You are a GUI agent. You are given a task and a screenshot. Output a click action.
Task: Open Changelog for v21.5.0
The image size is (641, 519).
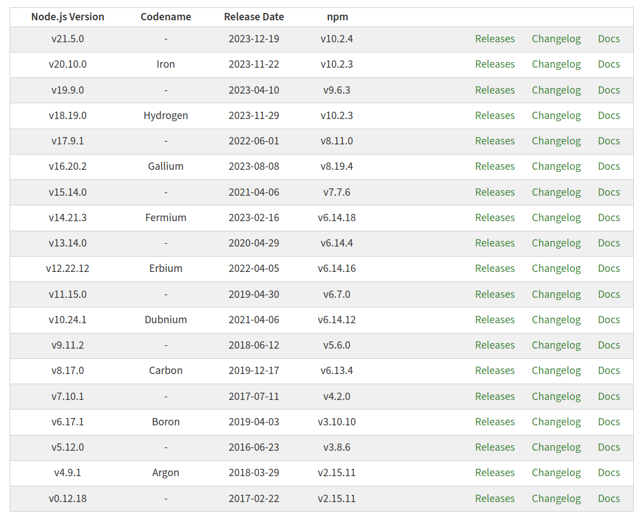pyautogui.click(x=556, y=39)
